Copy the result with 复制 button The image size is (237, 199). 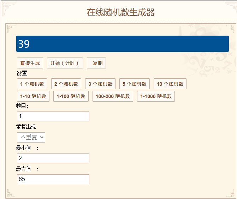tap(96, 63)
